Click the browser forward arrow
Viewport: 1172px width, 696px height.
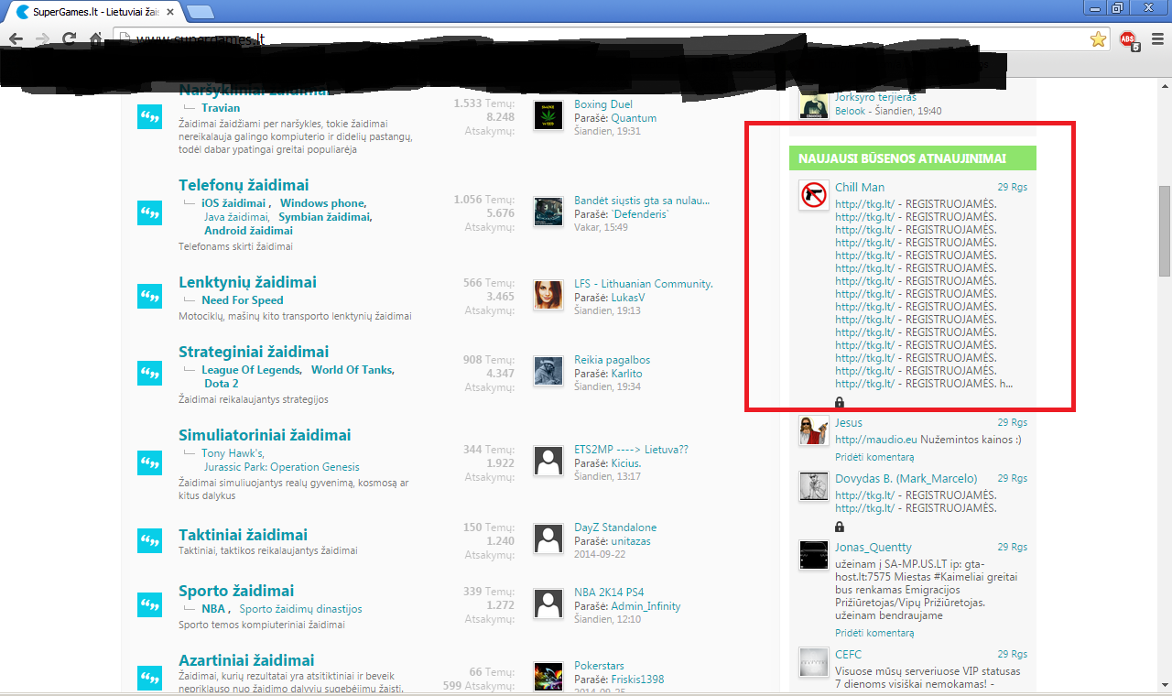[x=42, y=38]
